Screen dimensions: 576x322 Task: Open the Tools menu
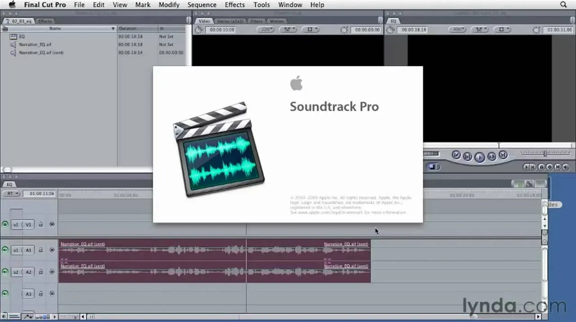(261, 4)
